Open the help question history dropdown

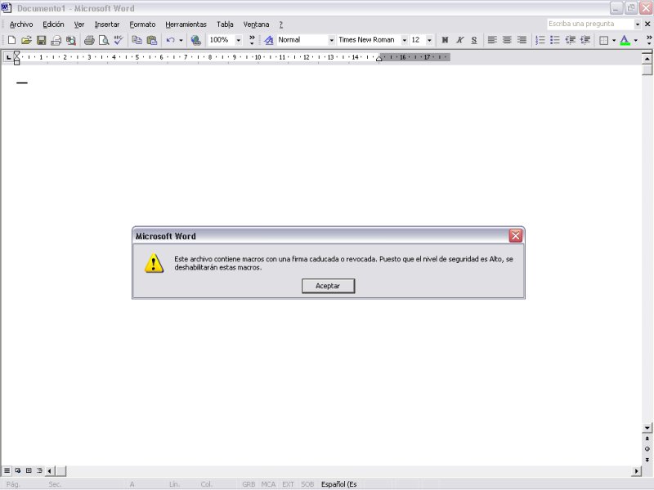637,24
